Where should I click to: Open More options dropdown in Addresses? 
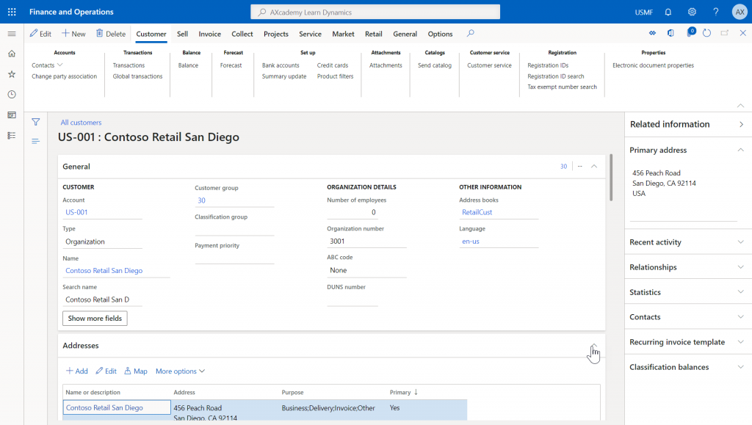[x=181, y=371]
